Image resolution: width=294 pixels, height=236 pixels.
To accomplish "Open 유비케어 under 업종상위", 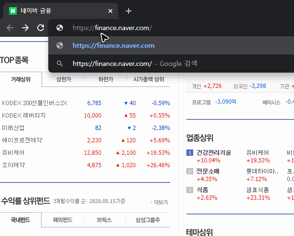I will (258, 152).
